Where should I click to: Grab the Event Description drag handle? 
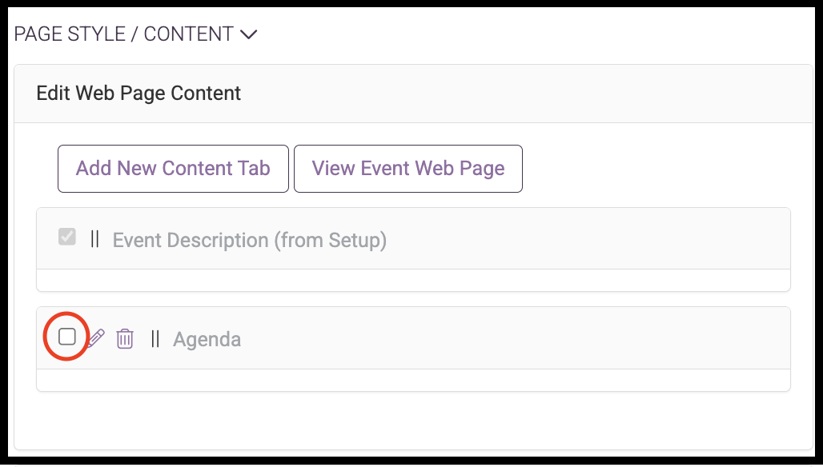click(95, 239)
